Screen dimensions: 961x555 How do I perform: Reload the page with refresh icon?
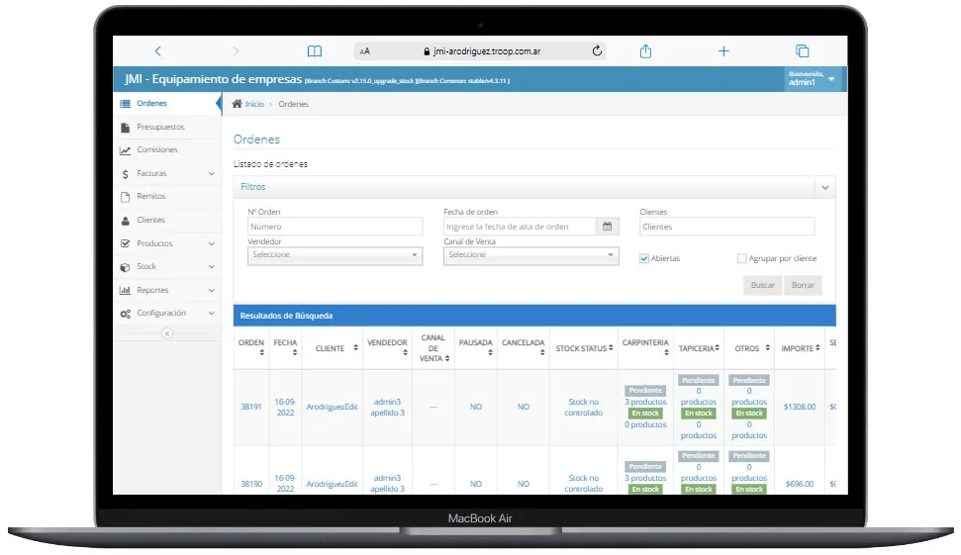coord(597,50)
